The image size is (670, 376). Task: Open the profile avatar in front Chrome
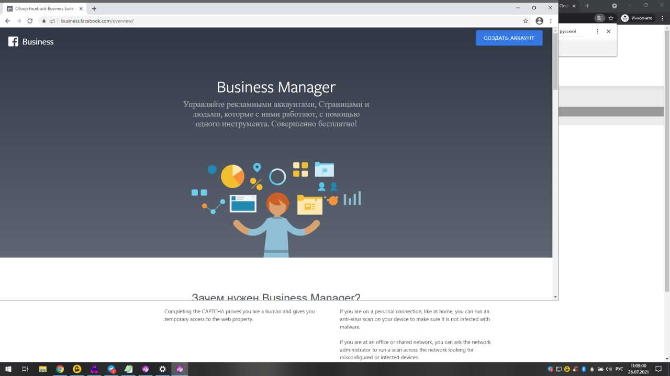point(540,21)
